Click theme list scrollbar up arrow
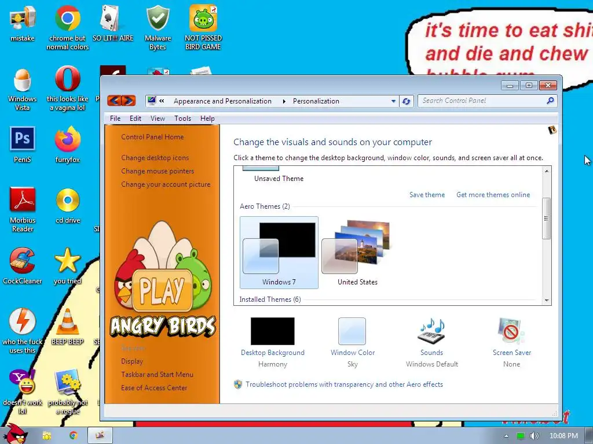593x444 pixels. [547, 171]
